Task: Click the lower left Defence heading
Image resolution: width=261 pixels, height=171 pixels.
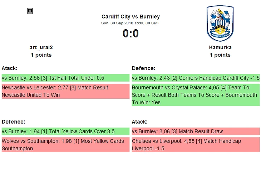Action: coord(13,121)
